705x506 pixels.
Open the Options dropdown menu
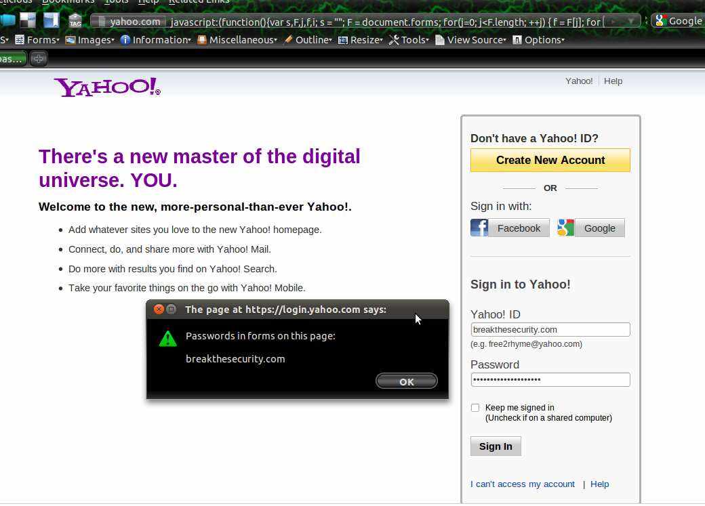[x=539, y=40]
